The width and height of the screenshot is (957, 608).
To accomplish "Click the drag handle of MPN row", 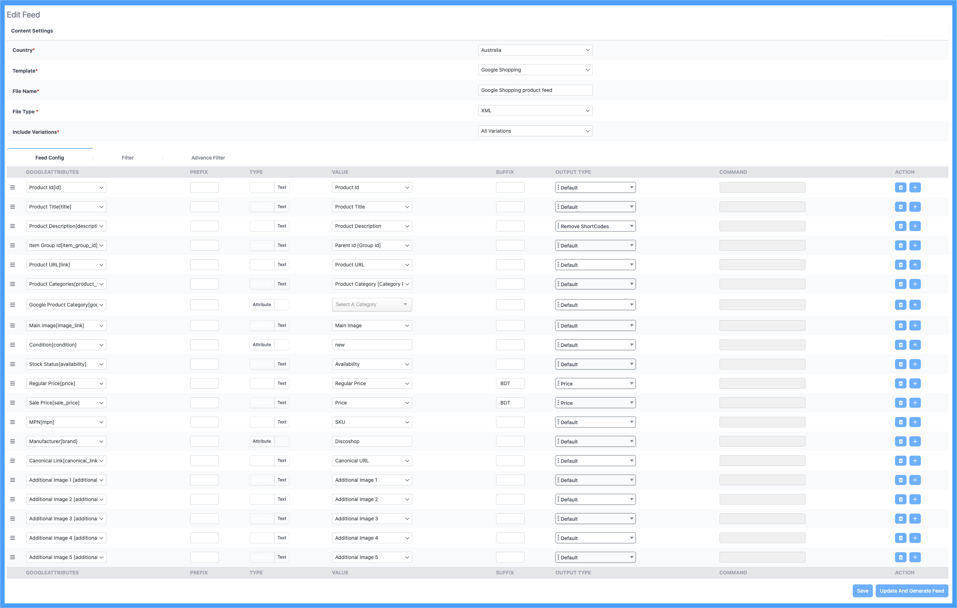I will [x=13, y=422].
